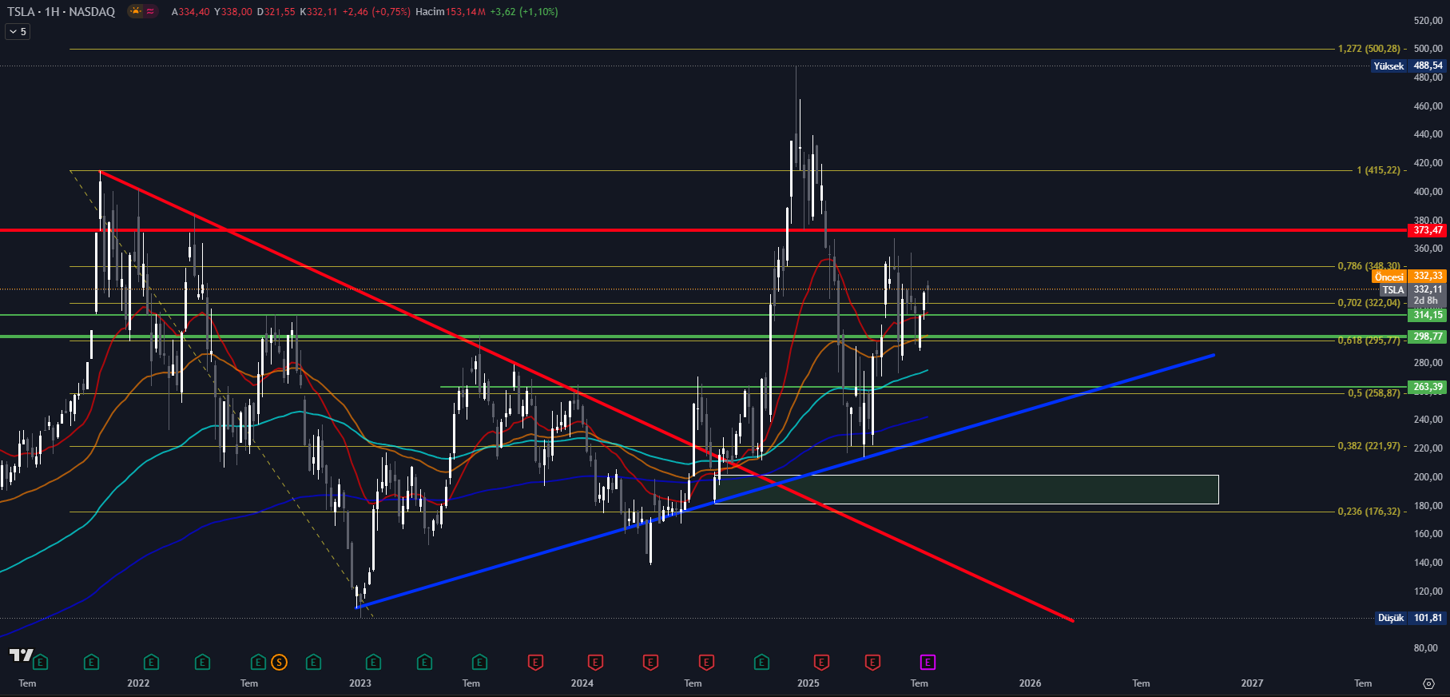Screen dimensions: 1450x697
Task: Click the green earnings marker beside the TradingView logo
Action: [41, 662]
